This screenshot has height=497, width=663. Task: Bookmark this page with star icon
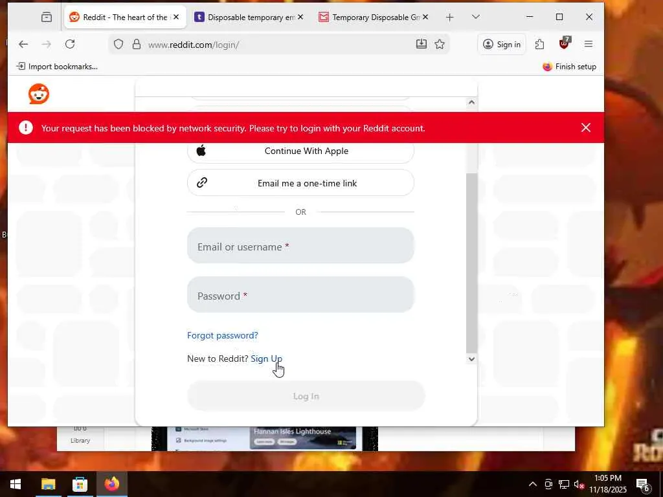coord(440,44)
